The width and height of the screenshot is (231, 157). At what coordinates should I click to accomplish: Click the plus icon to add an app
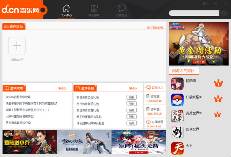(17, 46)
